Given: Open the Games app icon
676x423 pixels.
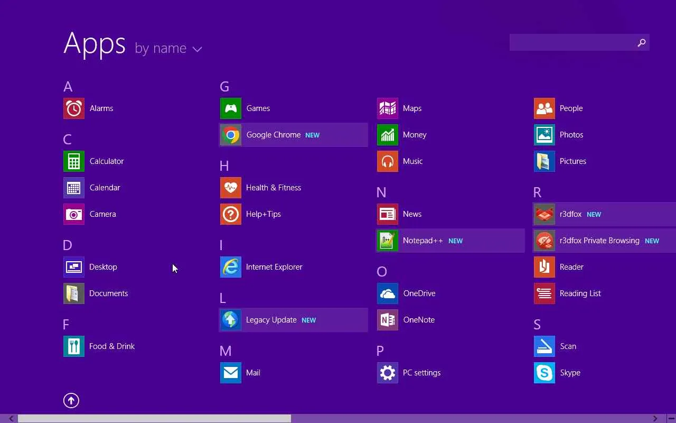Looking at the screenshot, I should 231,108.
